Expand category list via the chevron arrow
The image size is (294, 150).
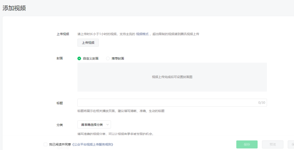108,125
